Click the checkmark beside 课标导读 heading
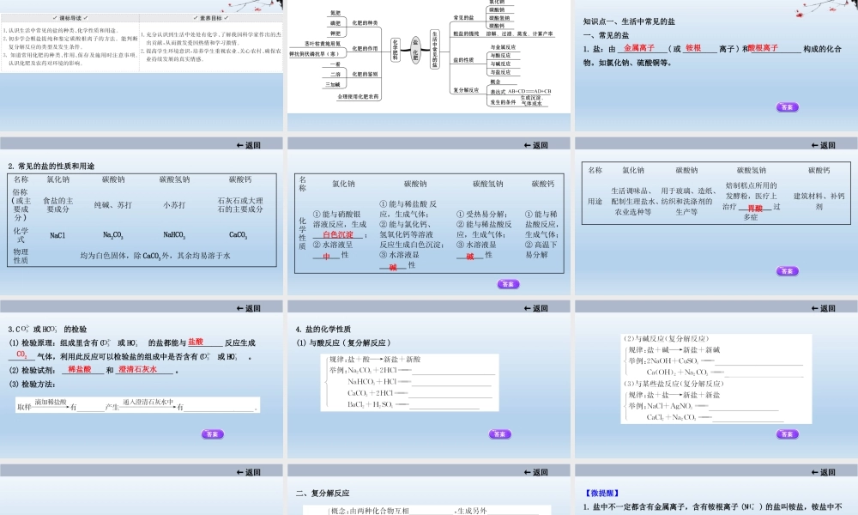Viewport: 858px width, 515px height. coord(55,18)
